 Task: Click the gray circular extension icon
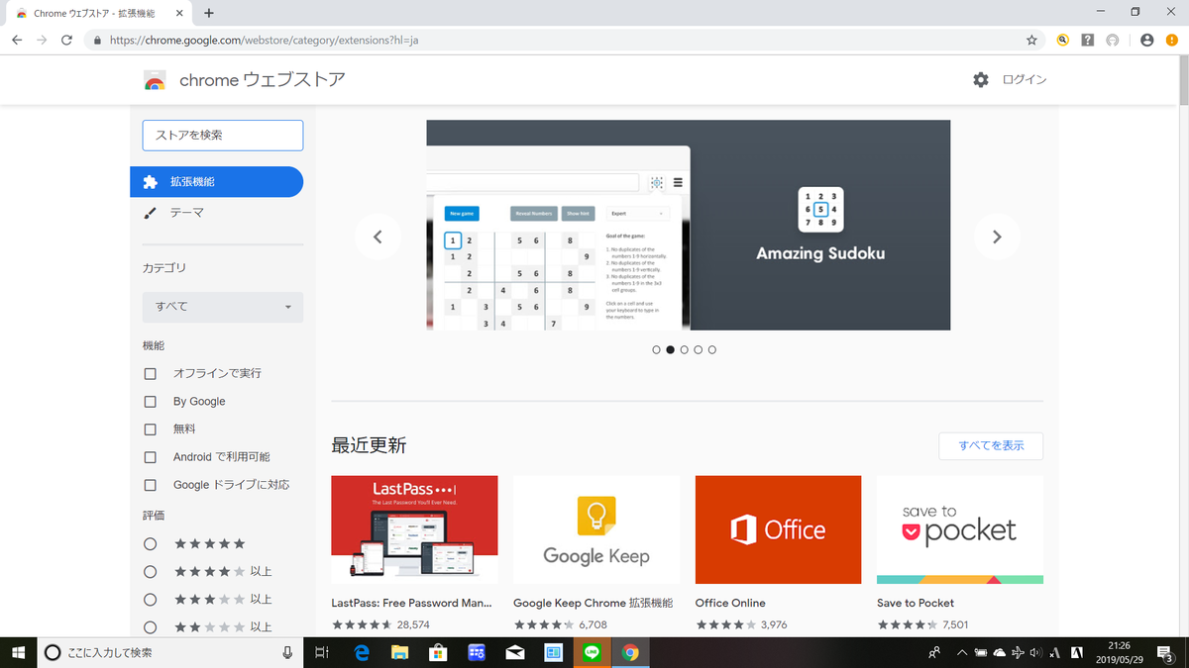1112,41
